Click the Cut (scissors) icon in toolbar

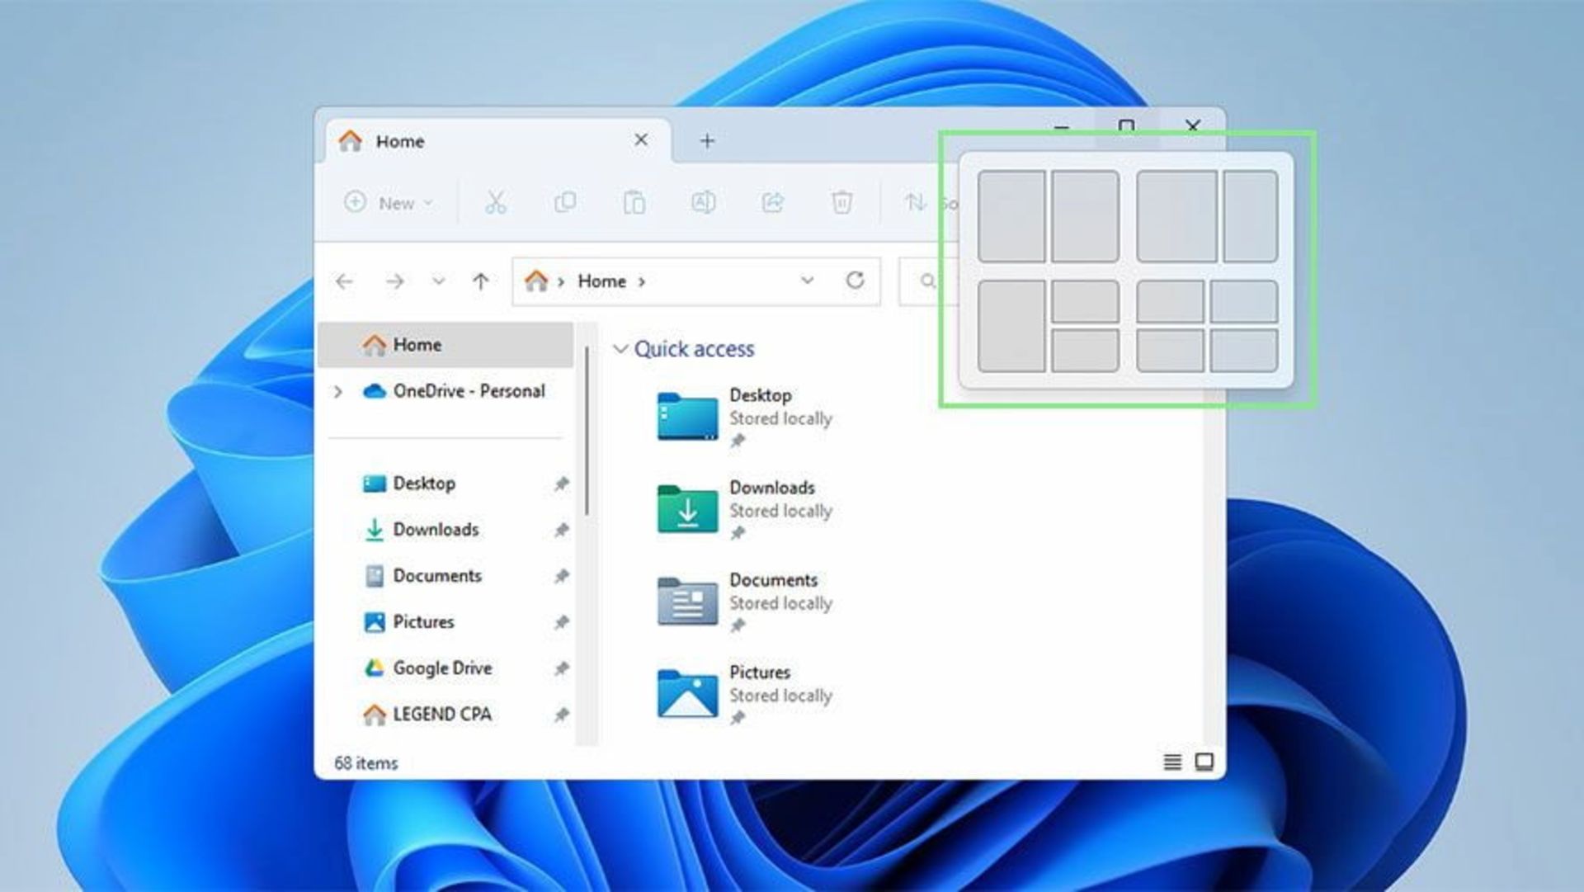496,204
